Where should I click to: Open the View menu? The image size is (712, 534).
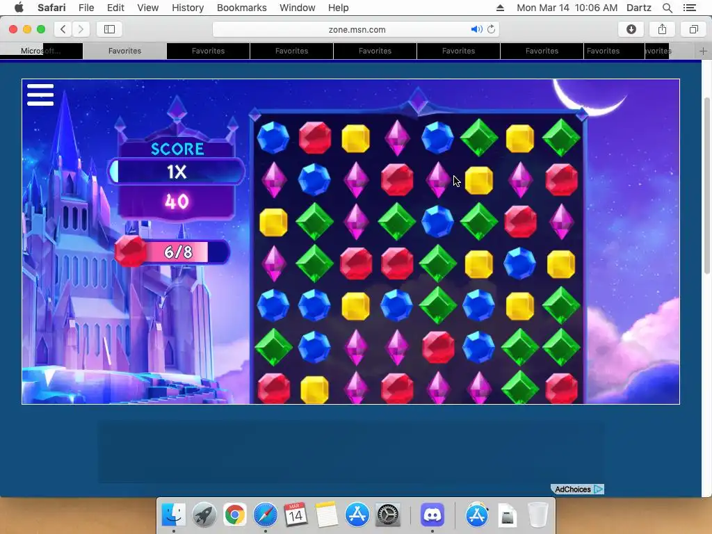[147, 8]
